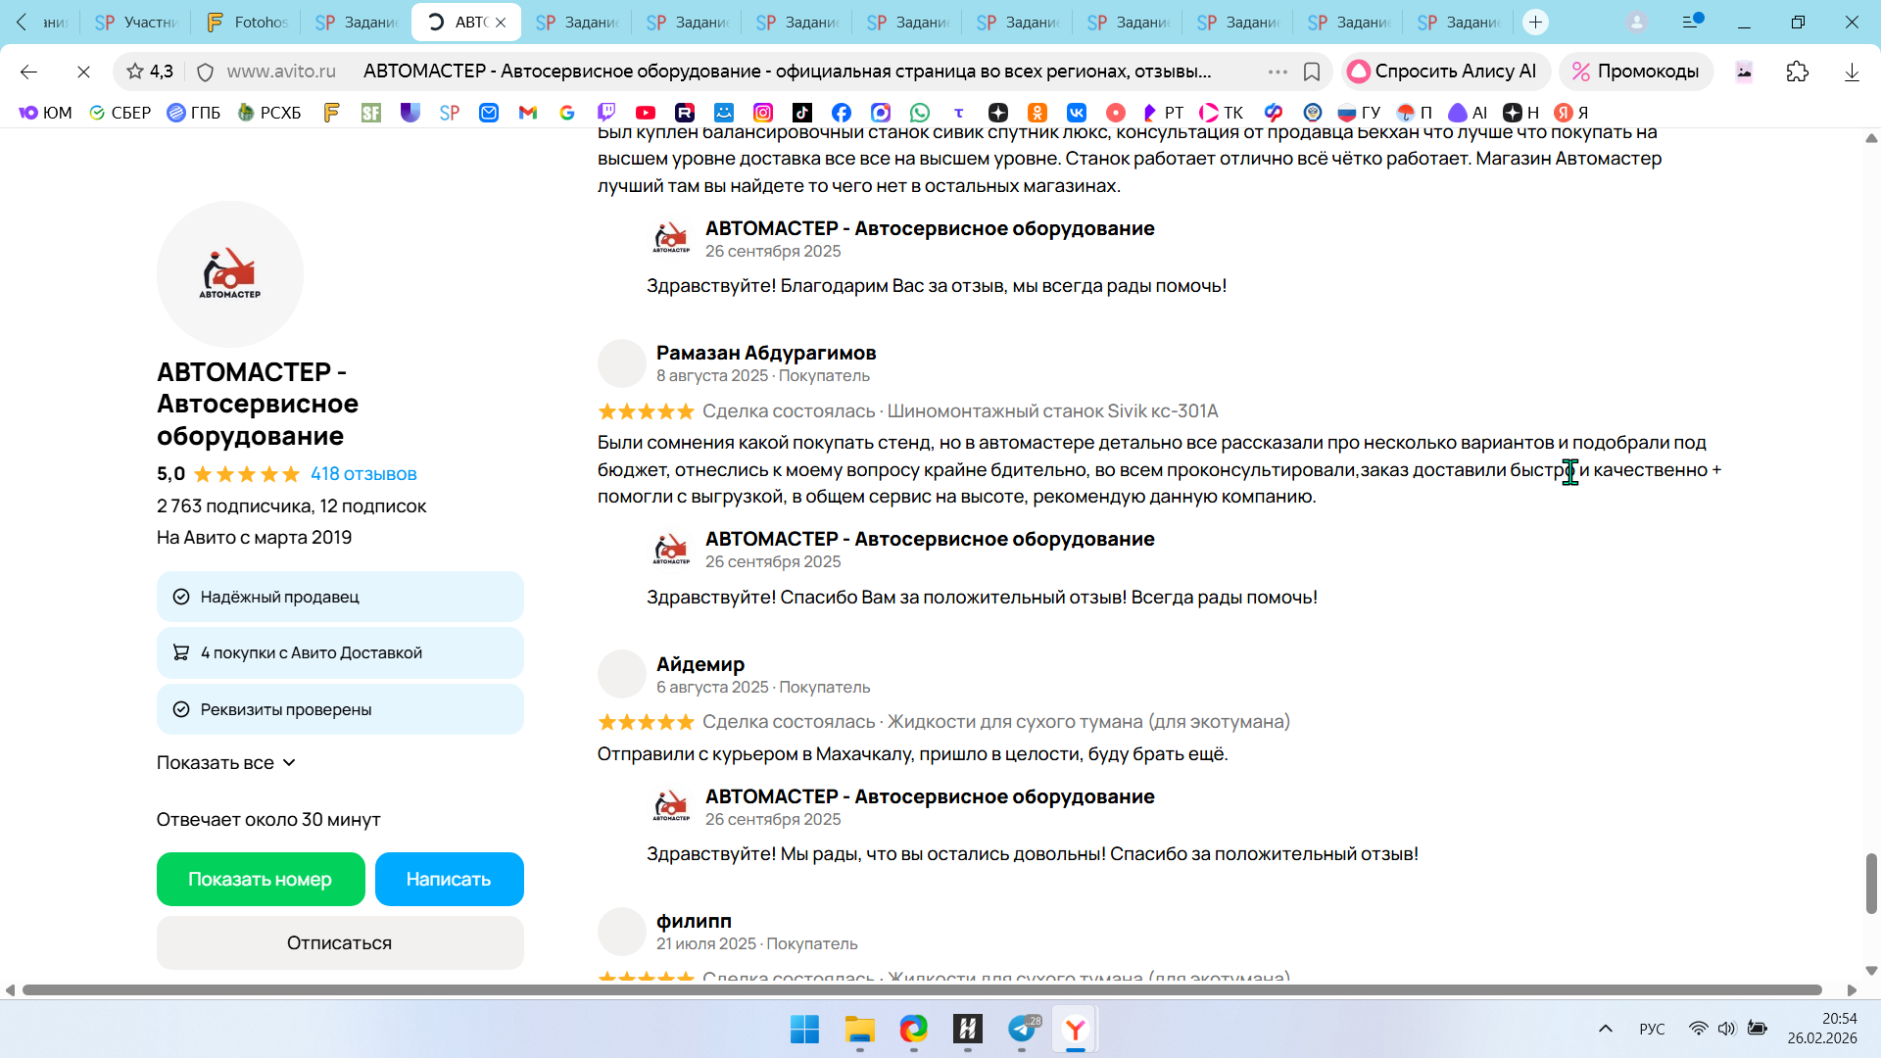Click the TikTok bookmark icon
This screenshot has width=1881, height=1058.
tap(802, 113)
